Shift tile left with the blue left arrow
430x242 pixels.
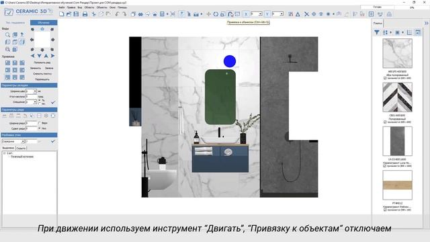[33, 56]
